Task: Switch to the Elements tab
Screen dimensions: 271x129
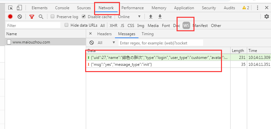Action: click(39, 8)
